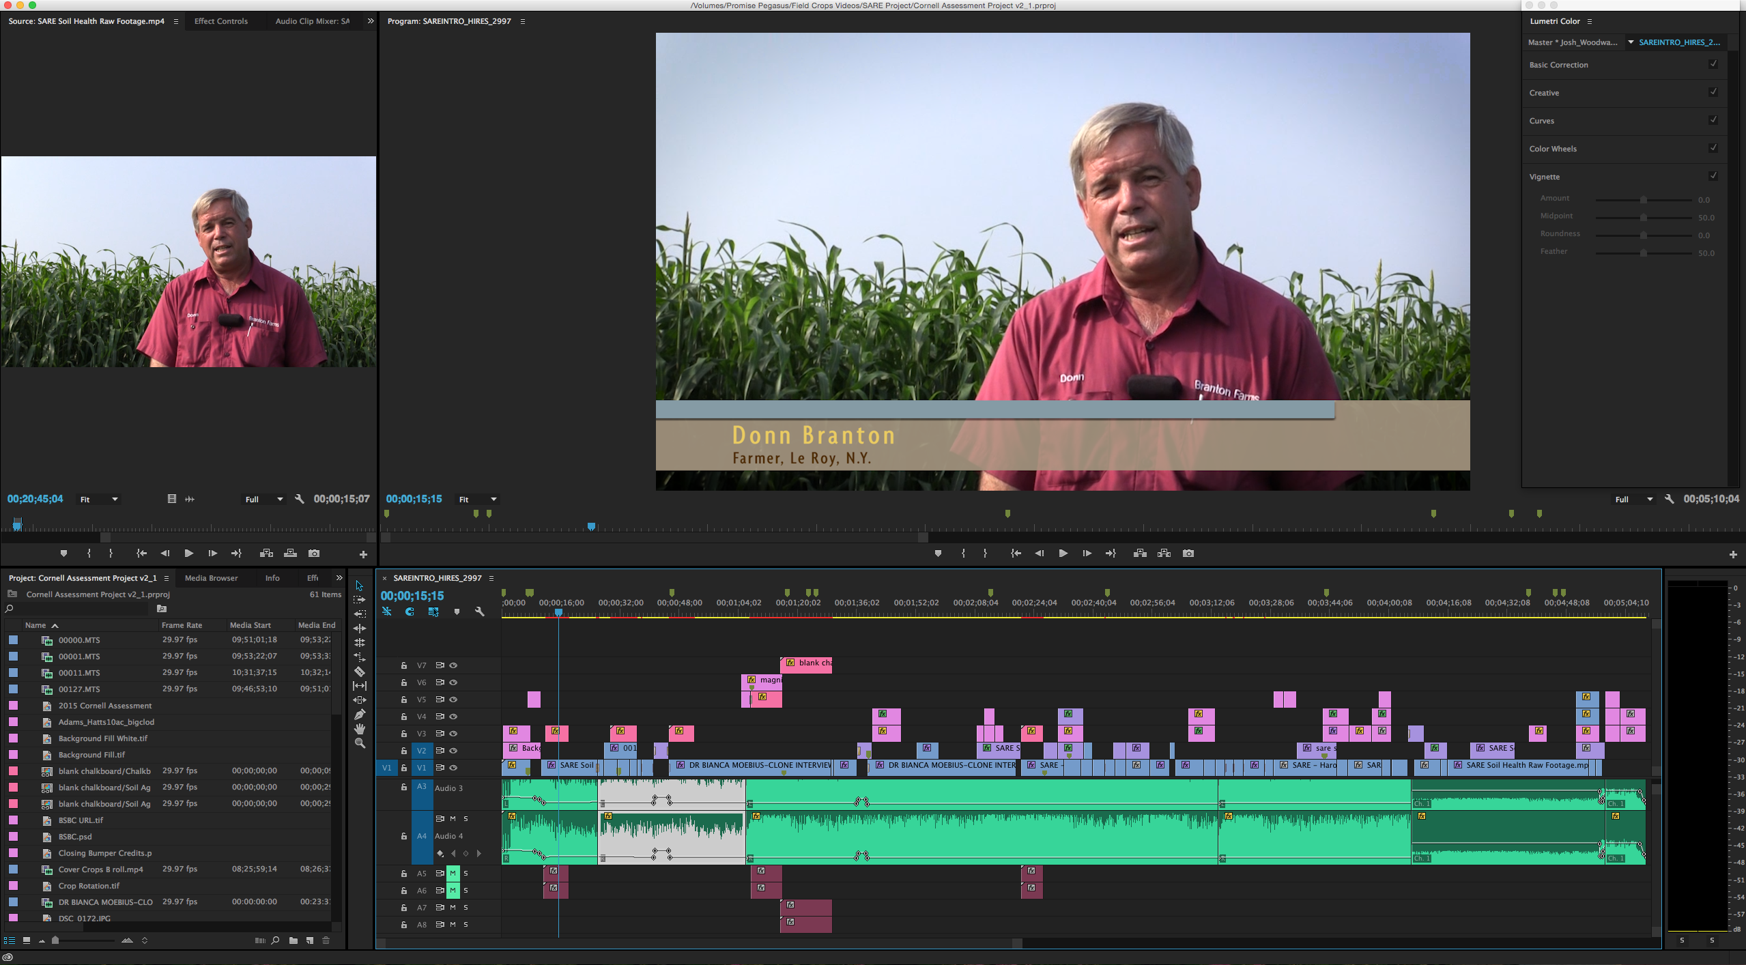Adjust the Vignette Midpoint slider
This screenshot has width=1746, height=965.
(1644, 218)
